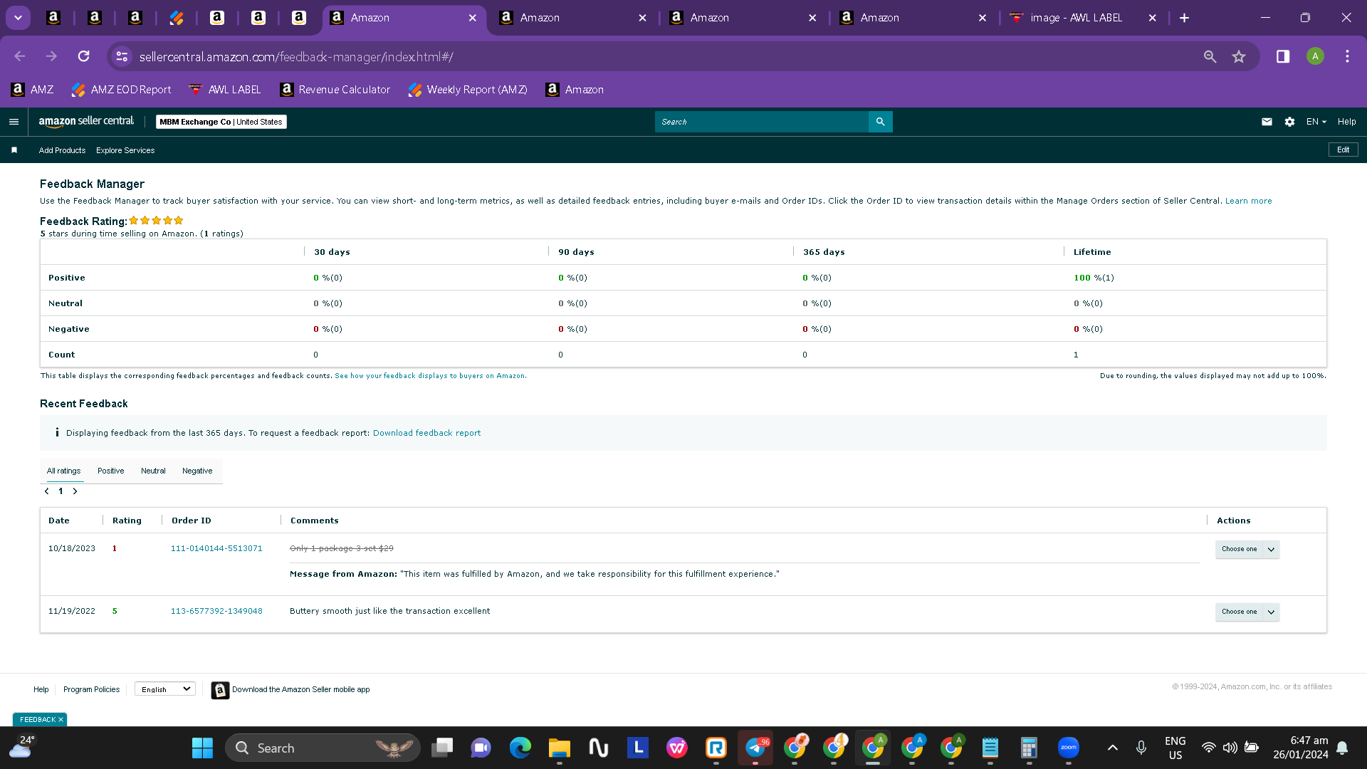Click how feedback displays to buyers link
The image size is (1367, 769).
(430, 376)
